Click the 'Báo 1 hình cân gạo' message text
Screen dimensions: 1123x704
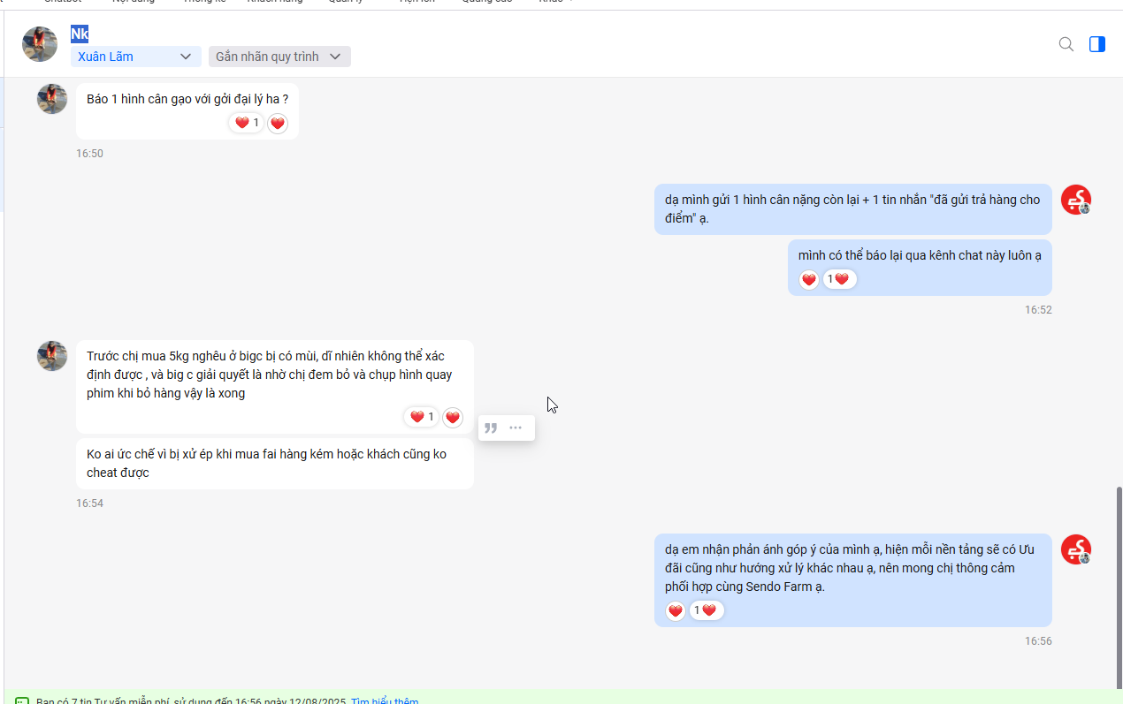click(187, 99)
